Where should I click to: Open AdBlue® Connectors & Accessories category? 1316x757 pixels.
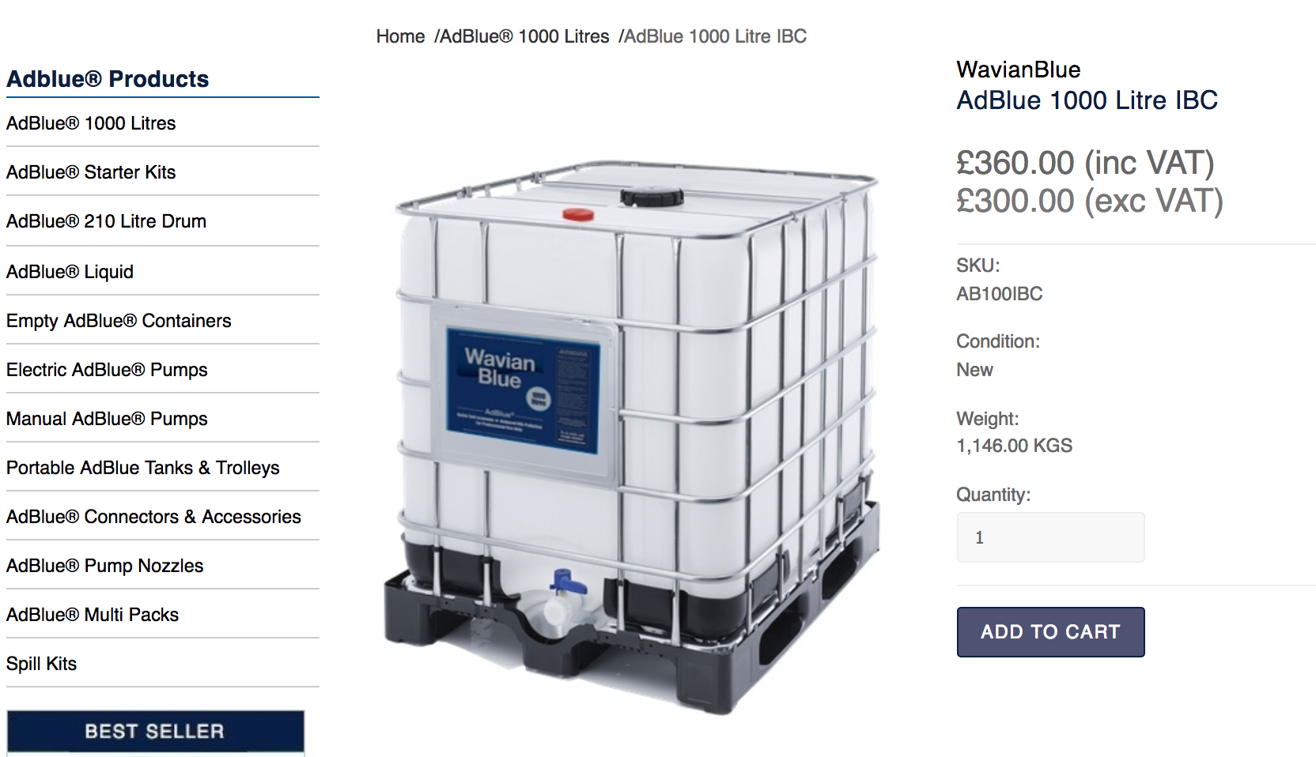tap(153, 517)
